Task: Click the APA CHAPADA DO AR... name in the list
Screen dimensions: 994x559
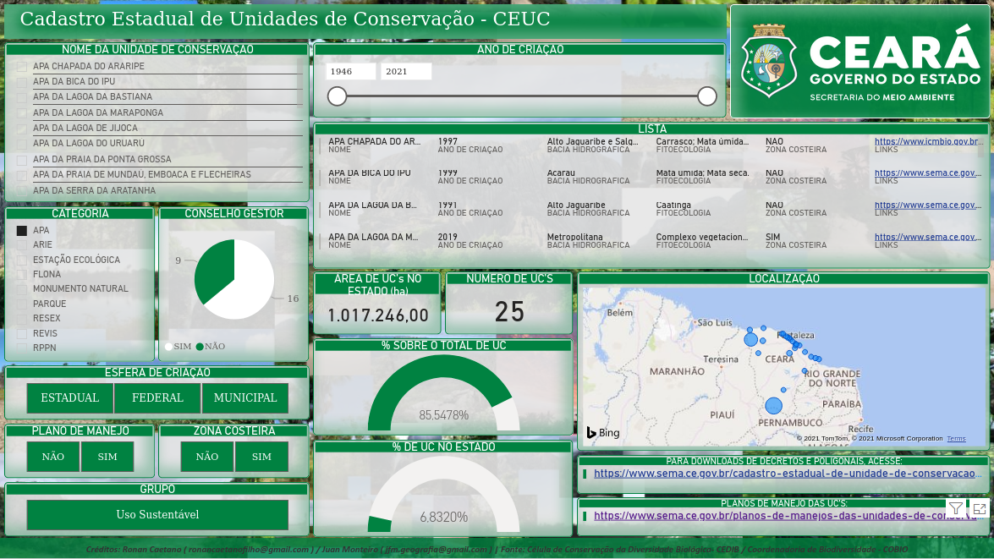Action: pyautogui.click(x=374, y=141)
